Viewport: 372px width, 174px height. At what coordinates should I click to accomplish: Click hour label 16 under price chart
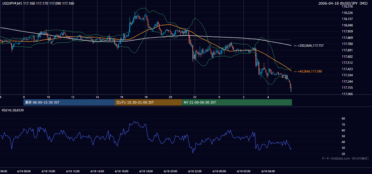tap(122, 97)
